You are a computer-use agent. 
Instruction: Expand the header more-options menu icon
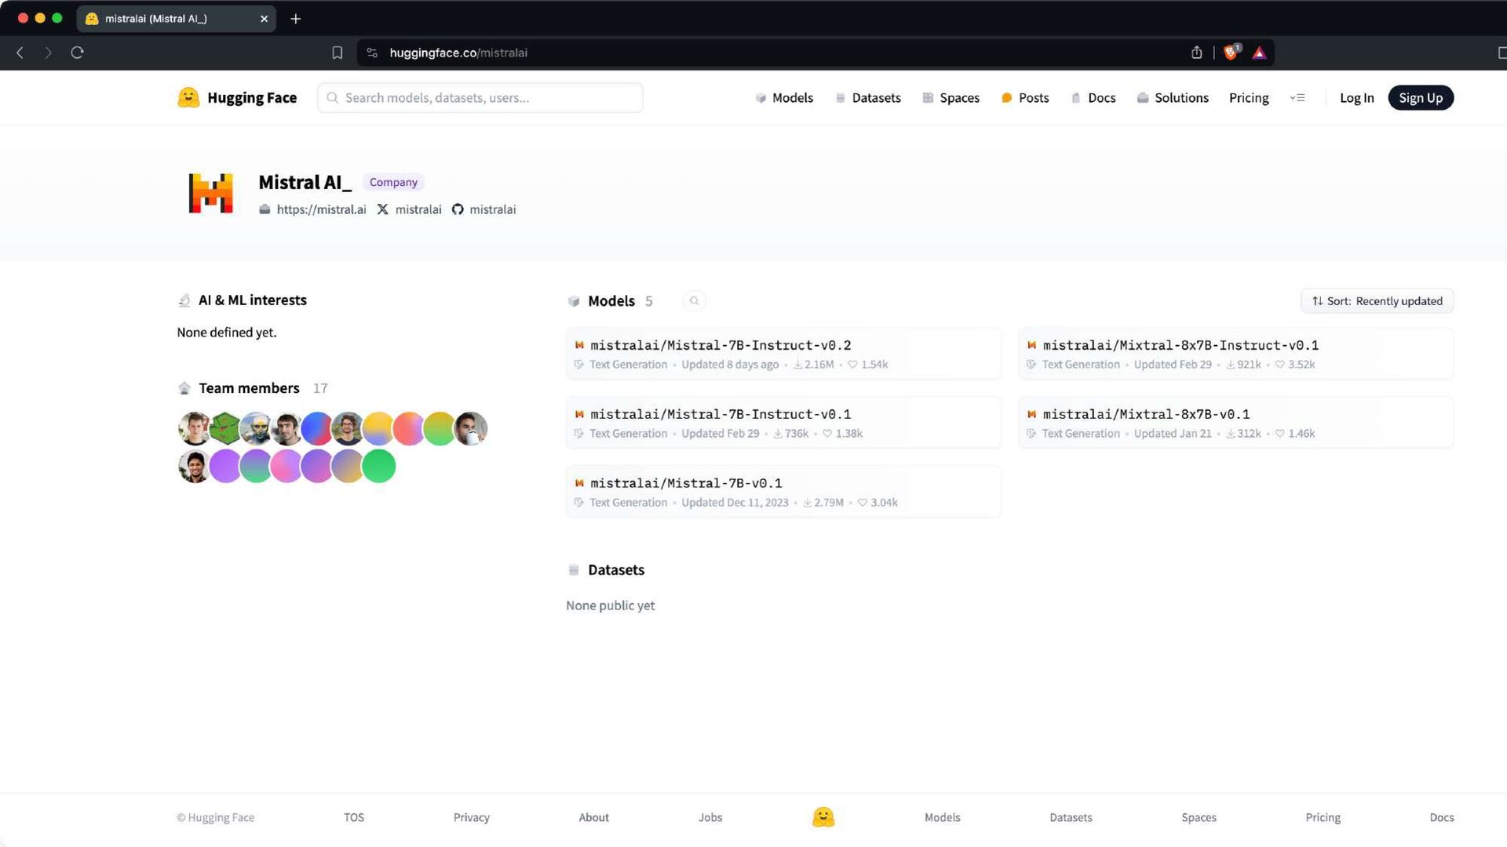tap(1297, 98)
